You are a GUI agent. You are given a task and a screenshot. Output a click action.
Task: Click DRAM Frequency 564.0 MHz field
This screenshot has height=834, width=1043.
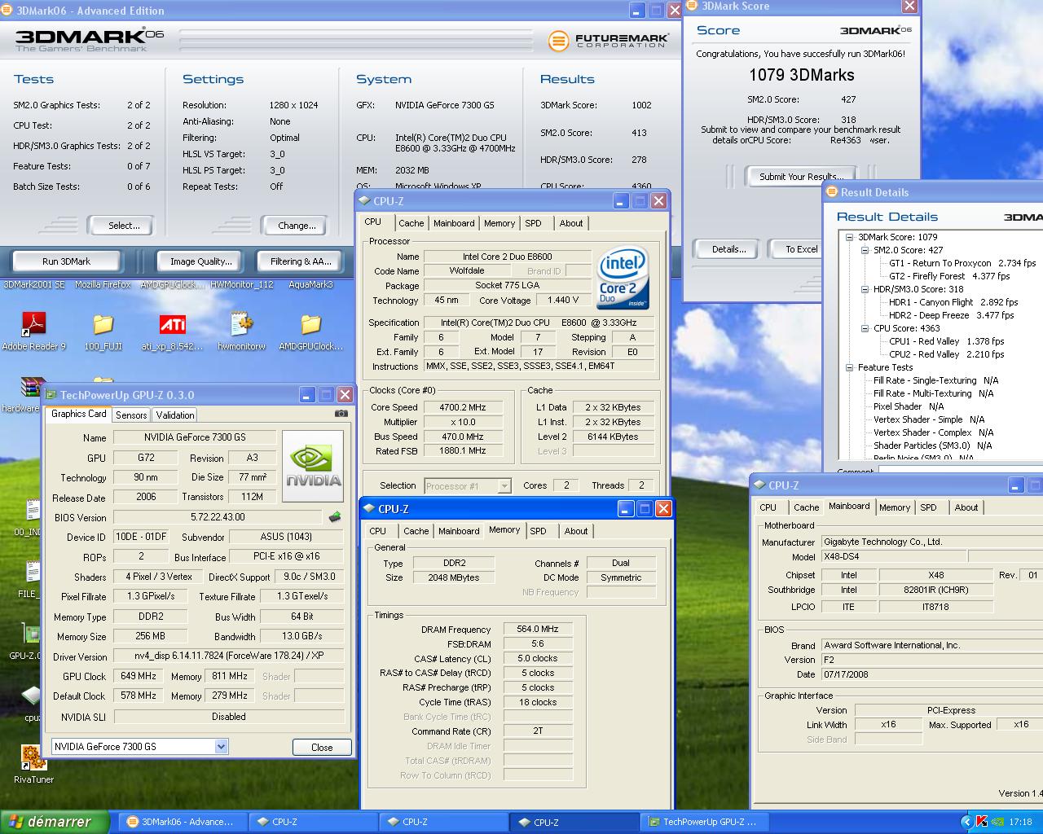538,629
